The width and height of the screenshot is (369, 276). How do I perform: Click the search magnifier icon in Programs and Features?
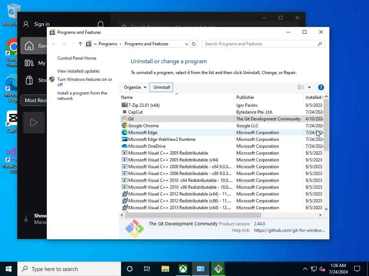(320, 44)
